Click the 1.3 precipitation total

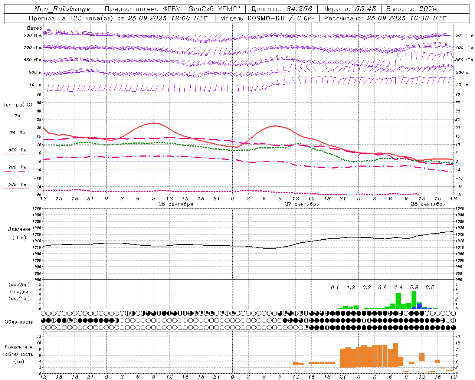(351, 288)
